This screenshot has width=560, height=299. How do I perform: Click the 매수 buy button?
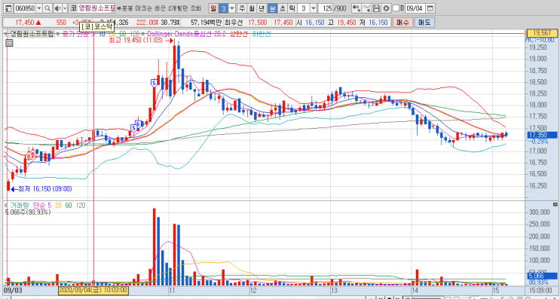tap(403, 23)
